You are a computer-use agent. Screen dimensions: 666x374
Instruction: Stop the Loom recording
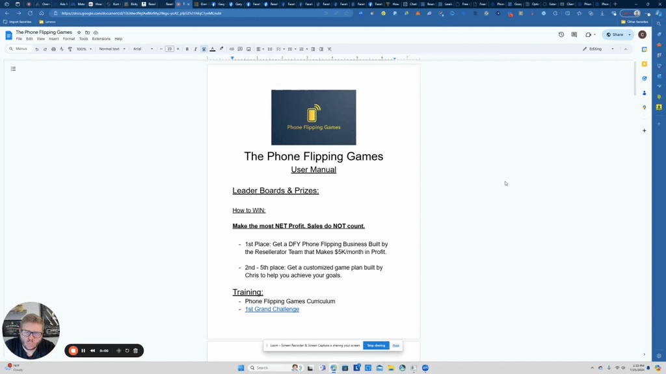tap(73, 351)
